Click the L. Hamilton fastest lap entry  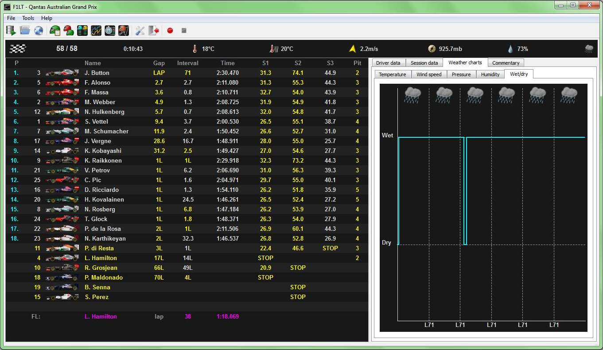(101, 316)
